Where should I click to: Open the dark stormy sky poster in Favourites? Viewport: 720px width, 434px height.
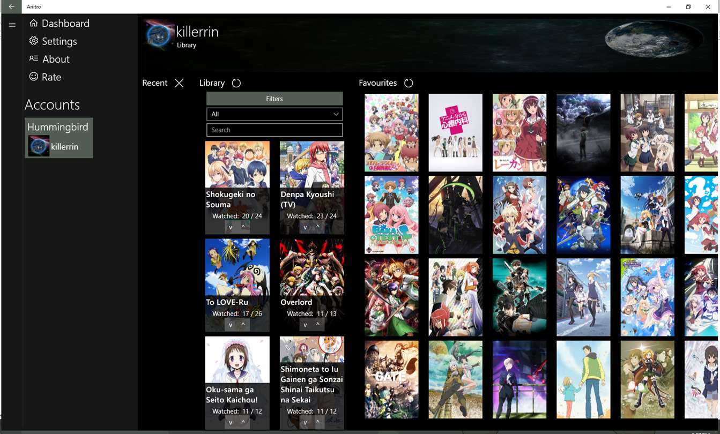pyautogui.click(x=583, y=133)
